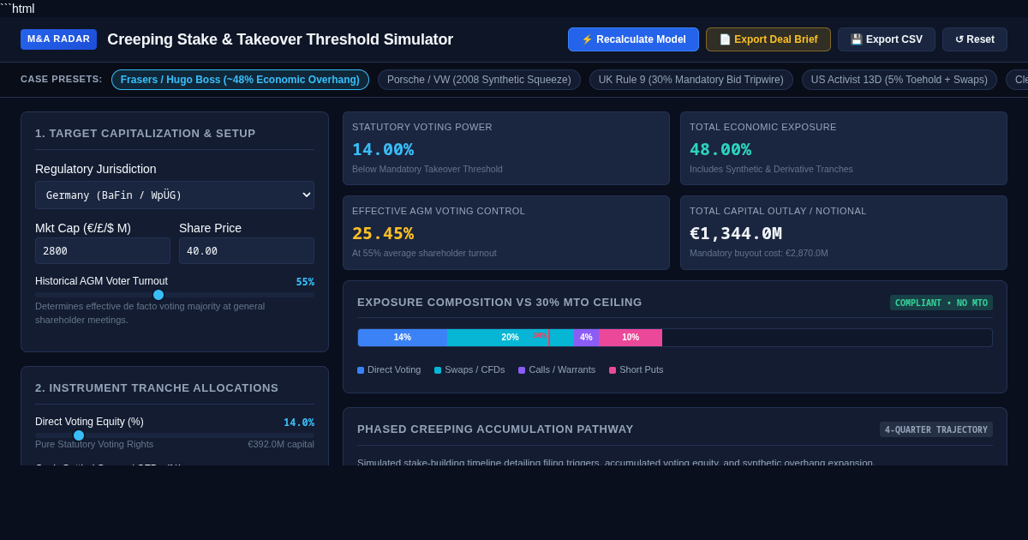Click the Mkt Cap input field

pyautogui.click(x=103, y=251)
